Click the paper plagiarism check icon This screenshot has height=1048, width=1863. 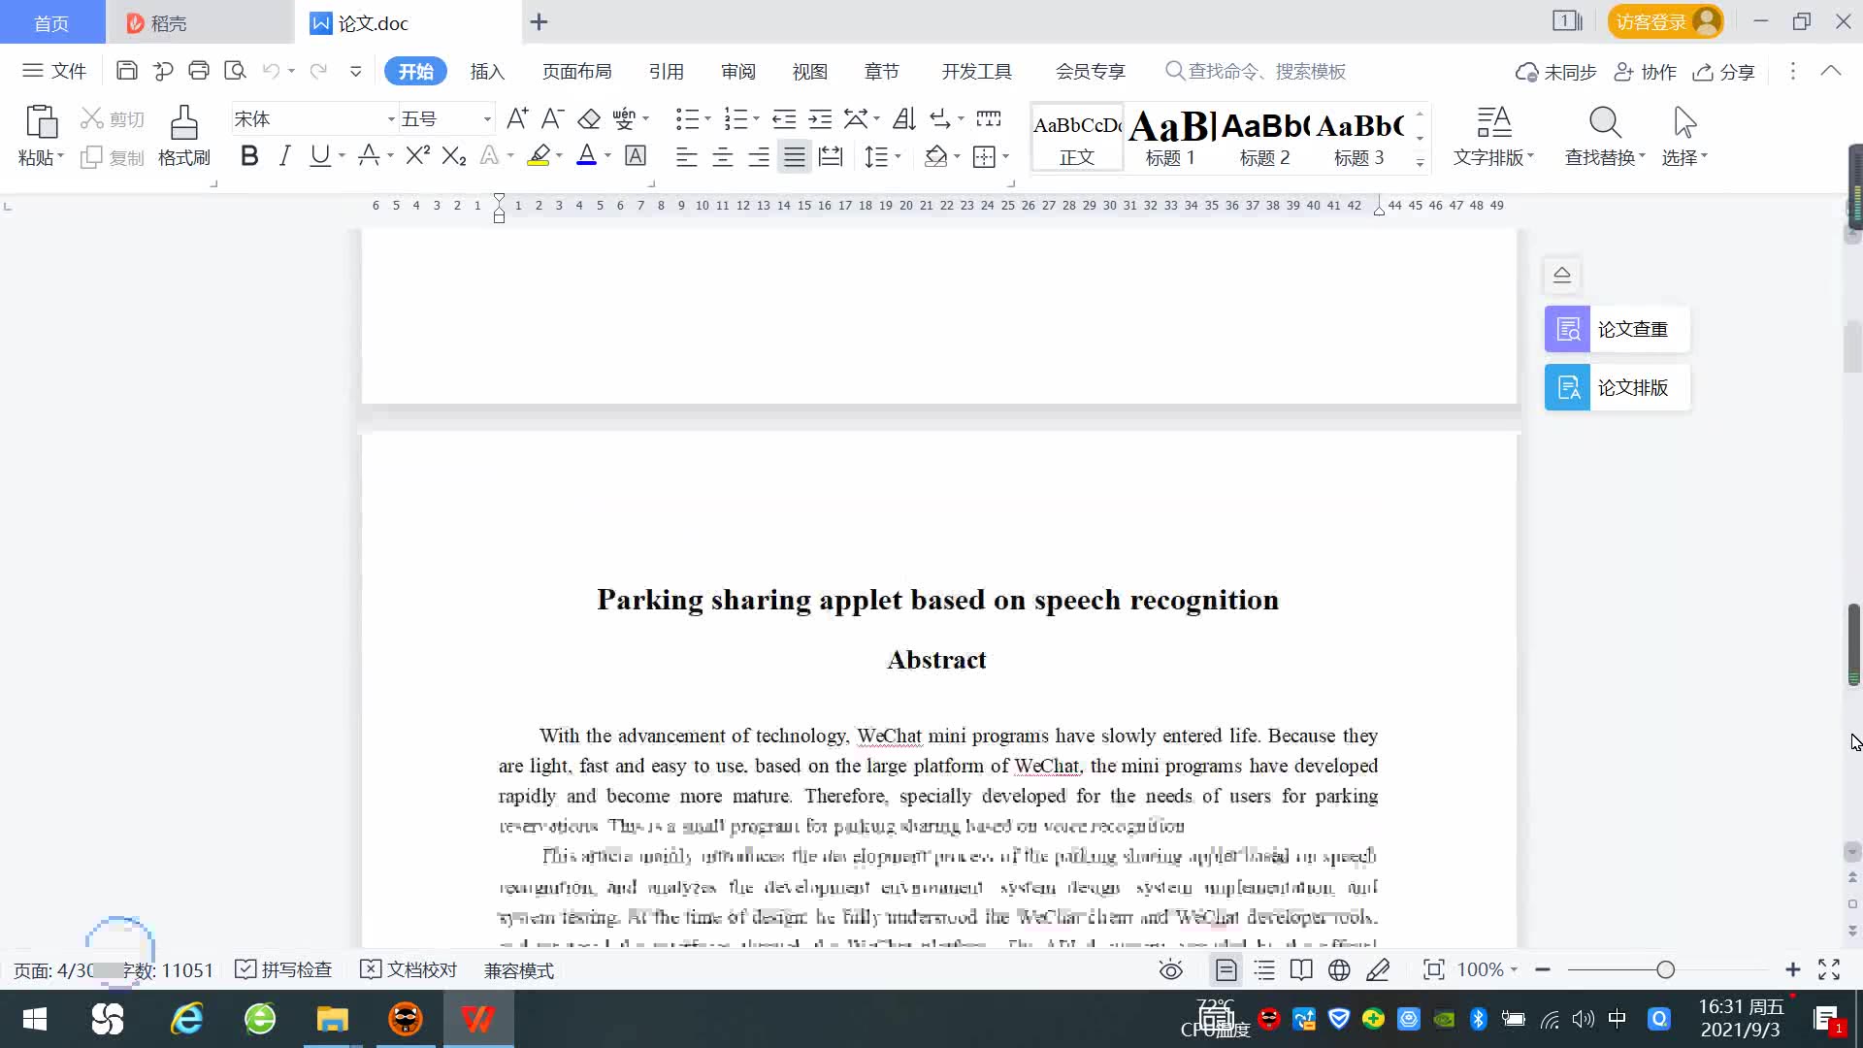pyautogui.click(x=1567, y=330)
